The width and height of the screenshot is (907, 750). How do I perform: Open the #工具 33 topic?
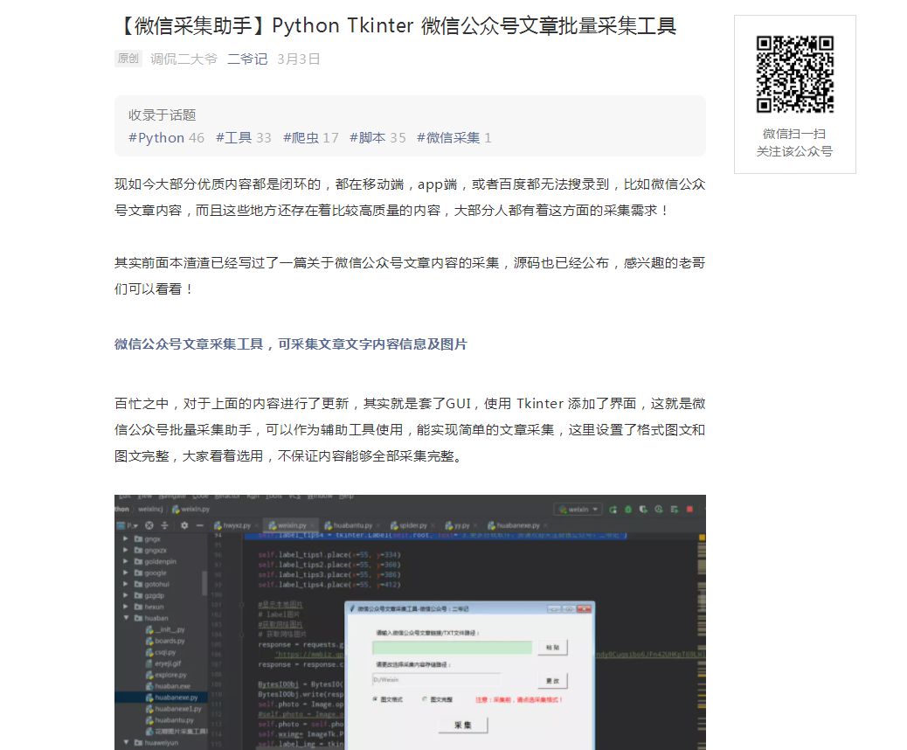pyautogui.click(x=243, y=138)
